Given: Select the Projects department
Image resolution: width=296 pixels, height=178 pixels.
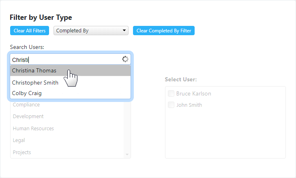Looking at the screenshot, I should (x=22, y=152).
